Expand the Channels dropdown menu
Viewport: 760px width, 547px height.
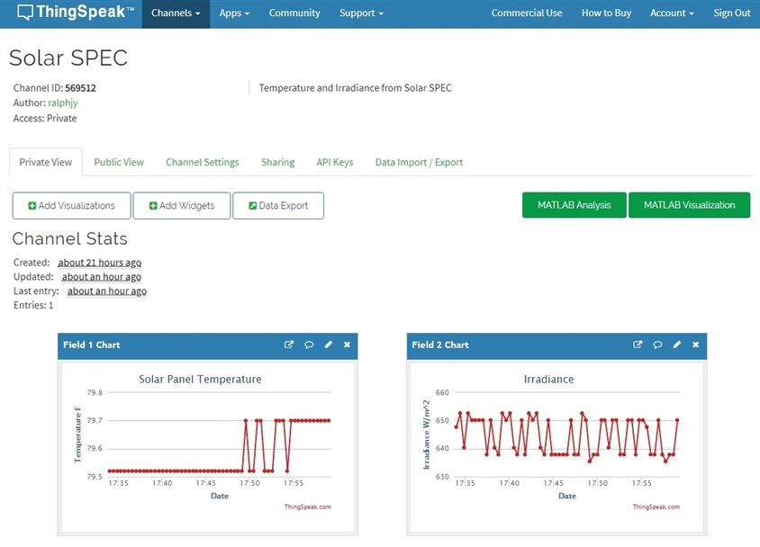175,13
